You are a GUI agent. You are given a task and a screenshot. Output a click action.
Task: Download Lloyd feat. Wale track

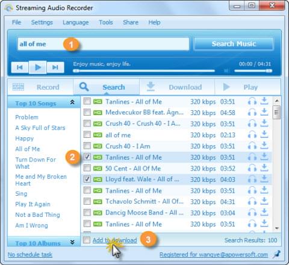coord(264,179)
